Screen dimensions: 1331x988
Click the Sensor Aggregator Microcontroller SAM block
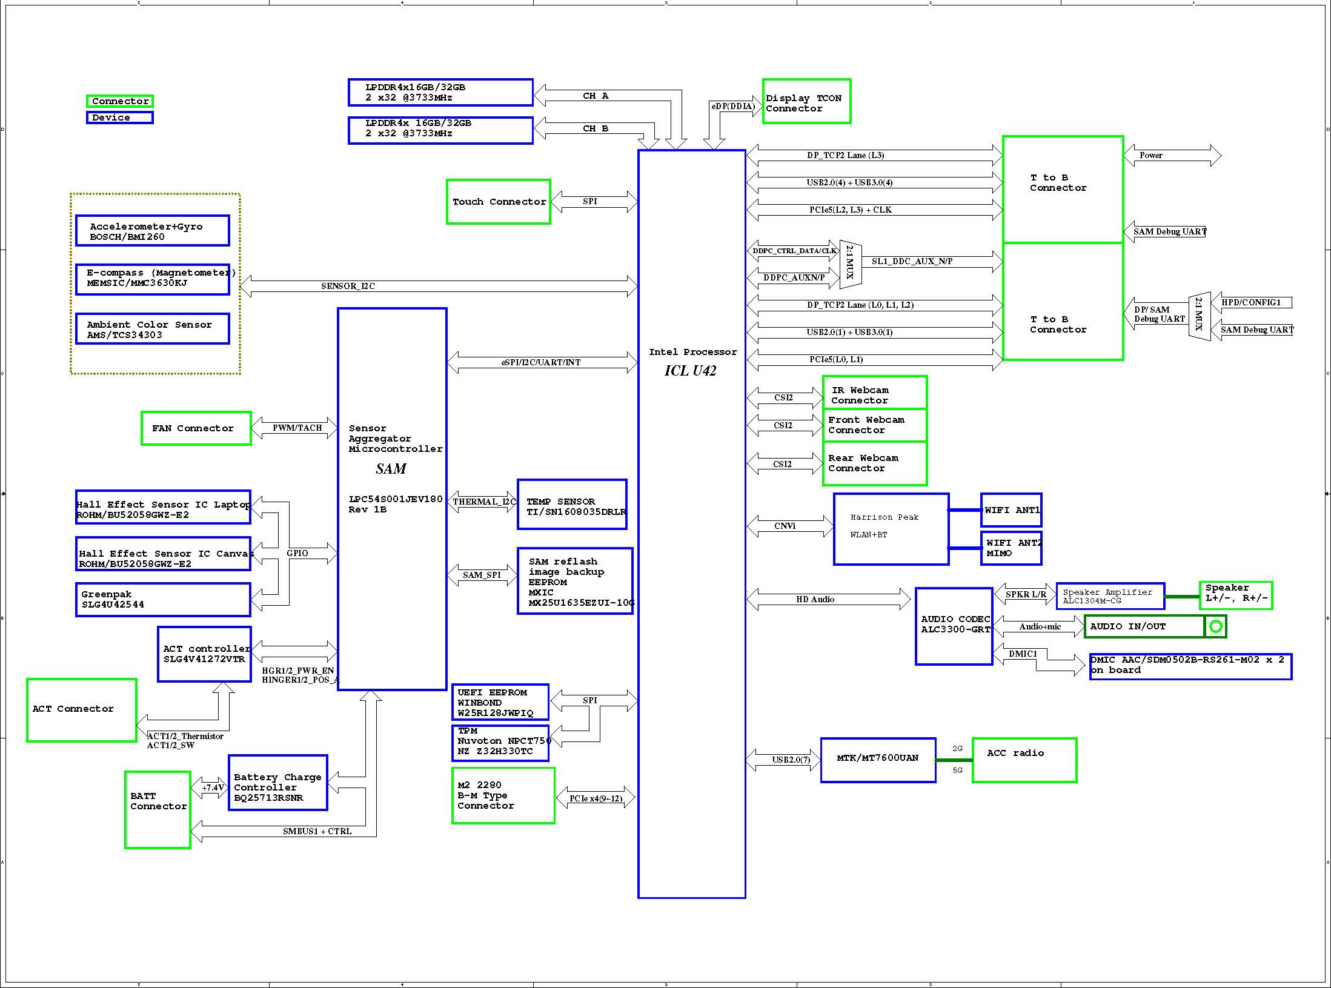pyautogui.click(x=392, y=499)
